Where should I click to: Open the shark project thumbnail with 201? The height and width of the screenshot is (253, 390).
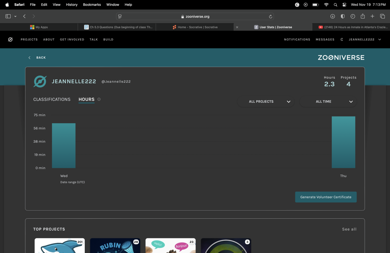point(60,246)
